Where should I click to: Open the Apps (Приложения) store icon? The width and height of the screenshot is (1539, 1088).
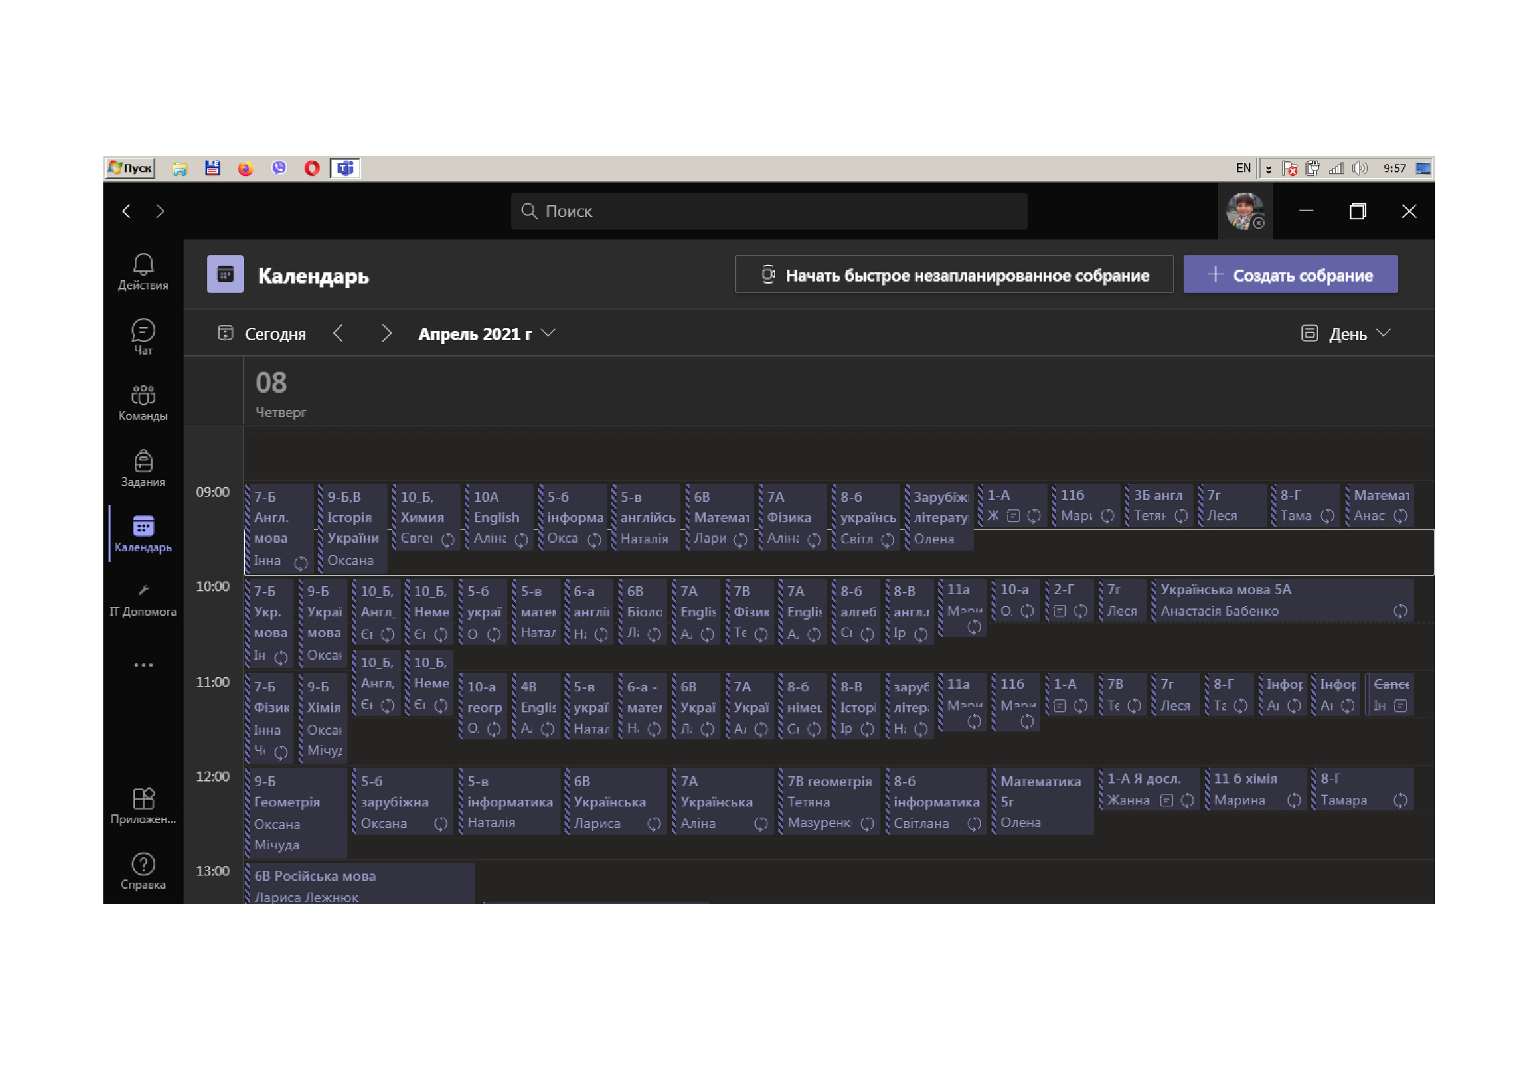[x=143, y=804]
